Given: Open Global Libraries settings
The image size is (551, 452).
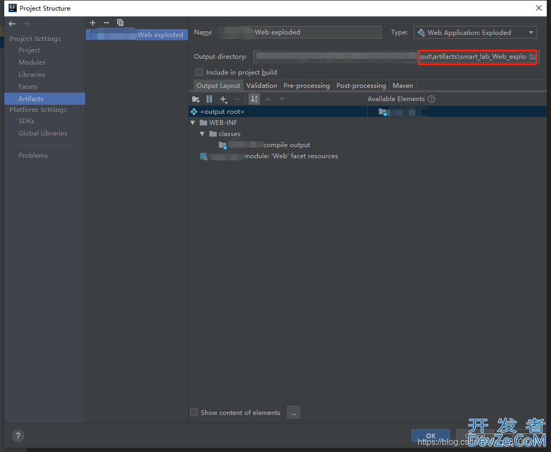Looking at the screenshot, I should coord(43,133).
